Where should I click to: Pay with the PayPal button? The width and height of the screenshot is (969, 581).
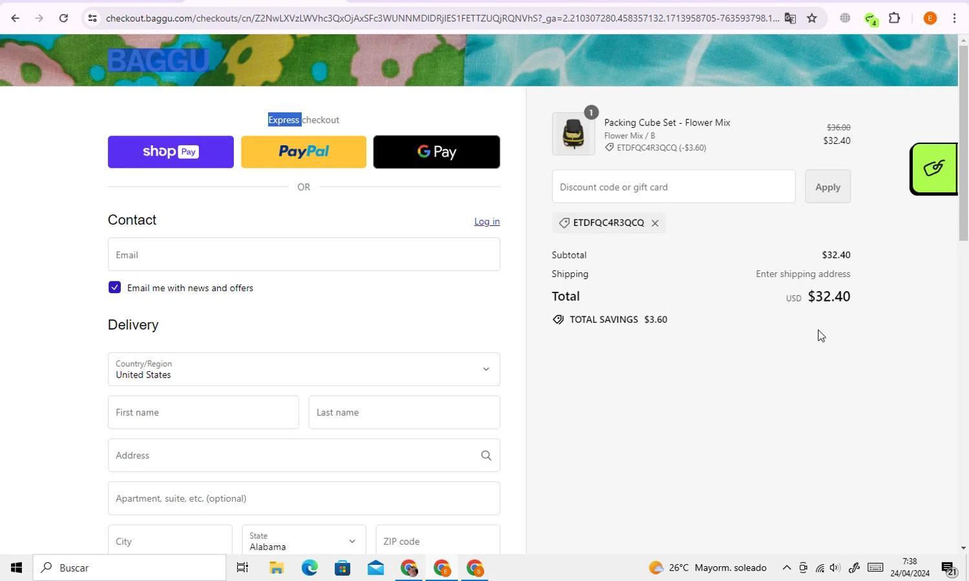(304, 152)
